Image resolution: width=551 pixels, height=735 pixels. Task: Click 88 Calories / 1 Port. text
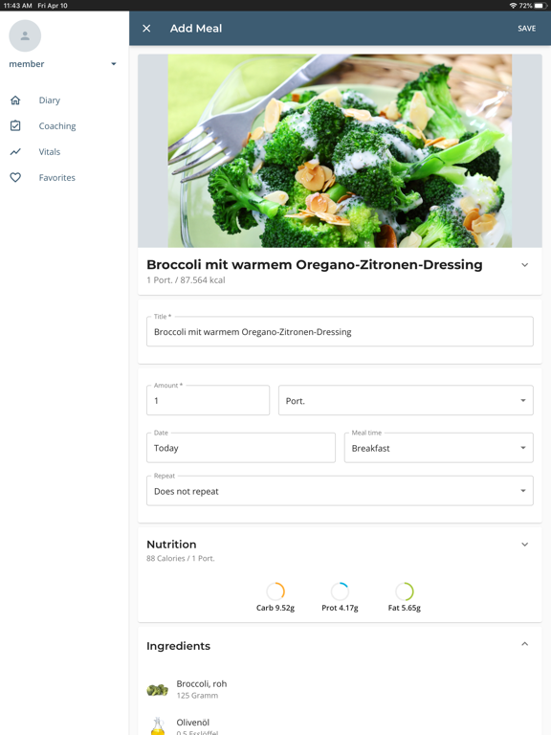[181, 558]
